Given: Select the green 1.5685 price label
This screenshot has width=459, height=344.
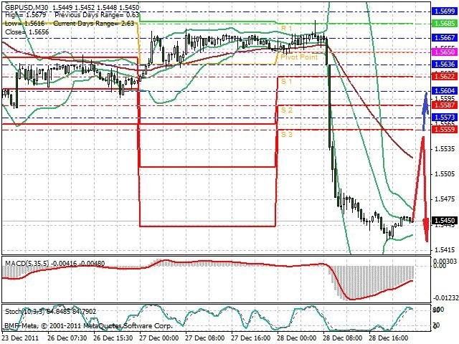Looking at the screenshot, I should click(x=445, y=23).
